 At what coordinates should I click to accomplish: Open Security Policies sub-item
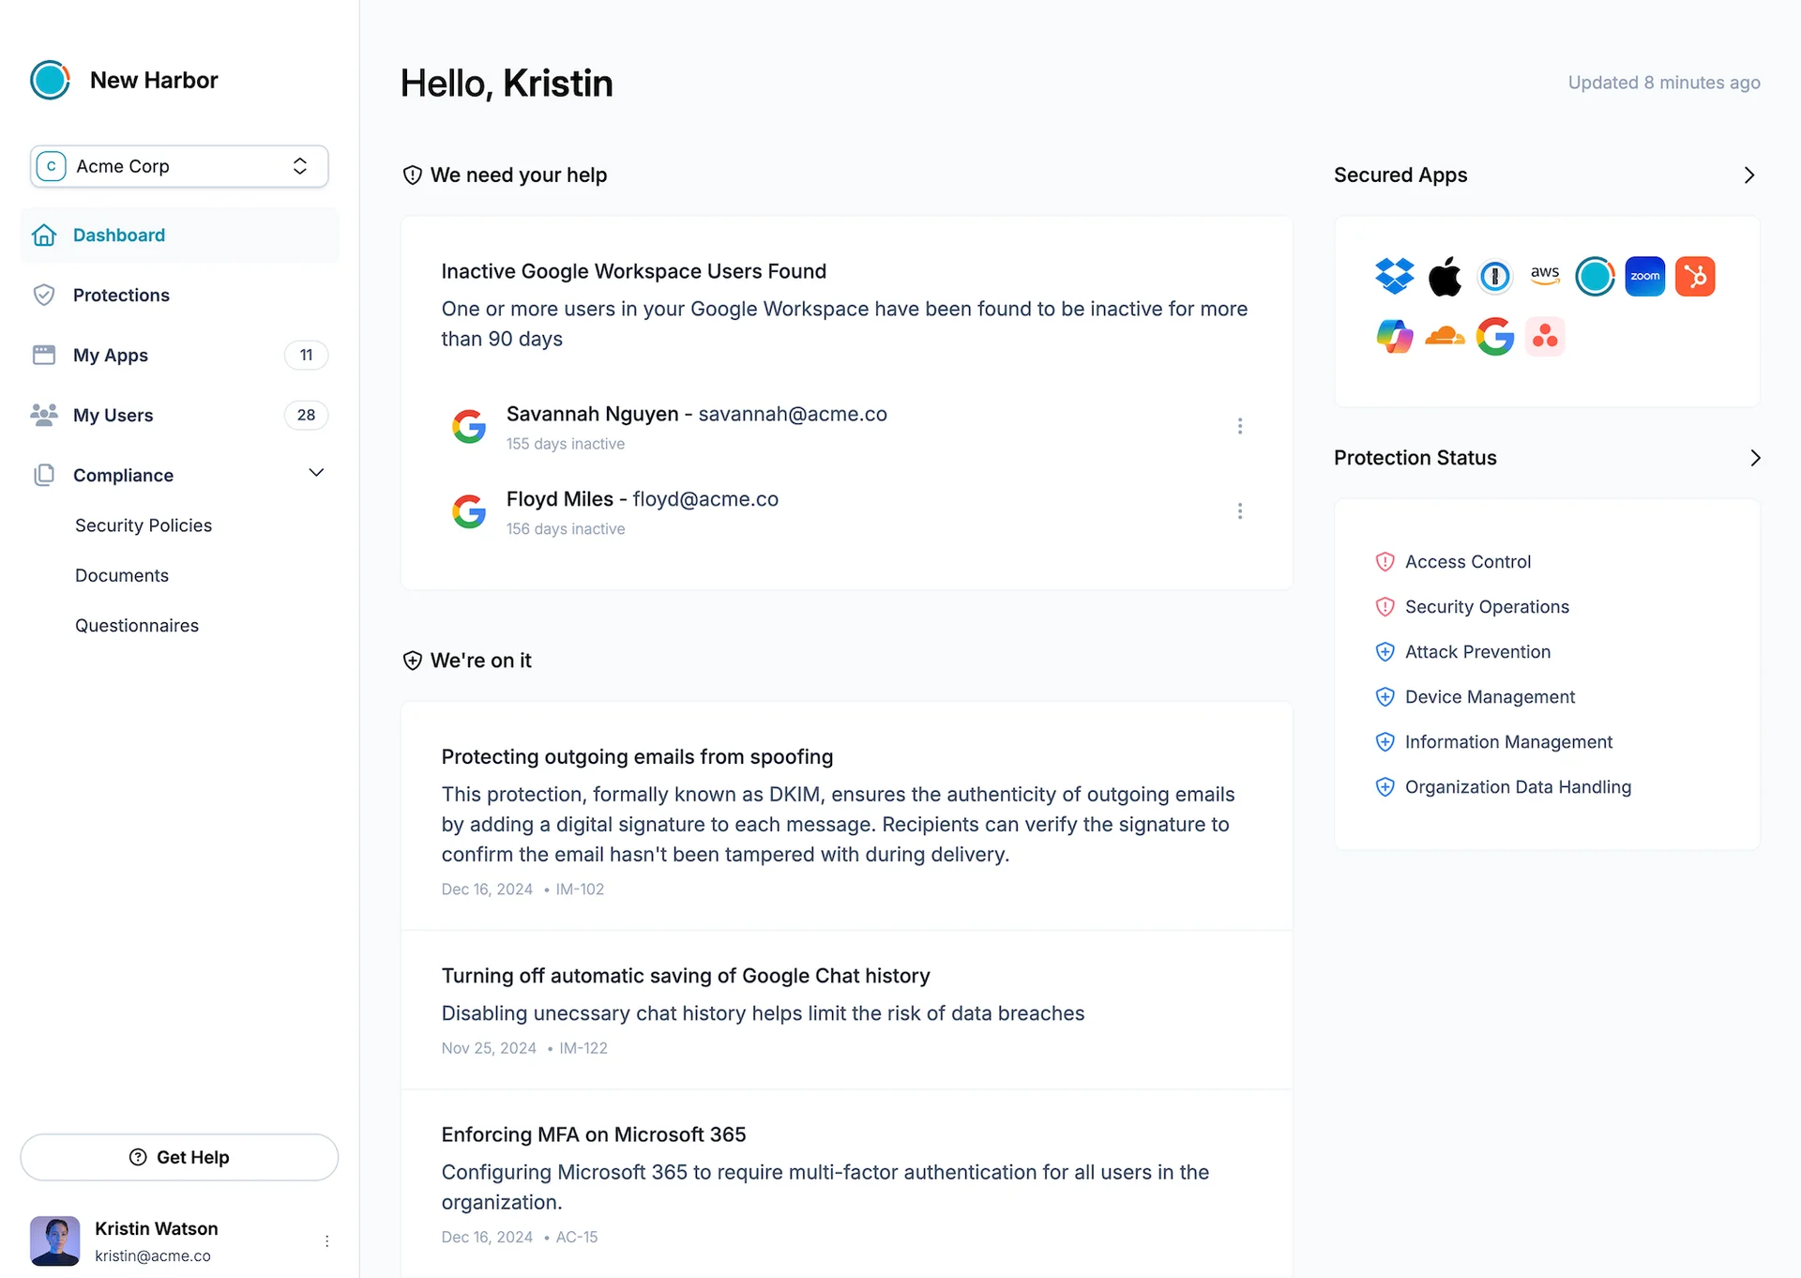144,525
